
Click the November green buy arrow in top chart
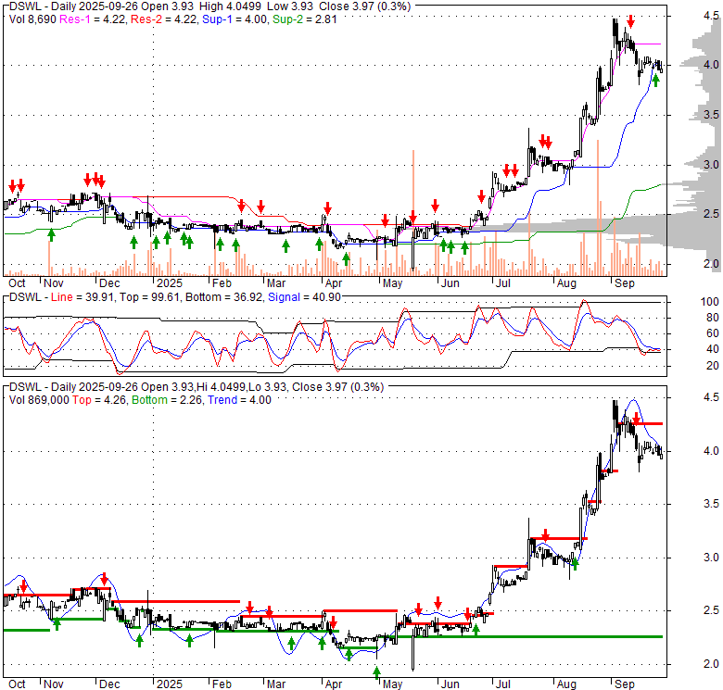point(51,234)
